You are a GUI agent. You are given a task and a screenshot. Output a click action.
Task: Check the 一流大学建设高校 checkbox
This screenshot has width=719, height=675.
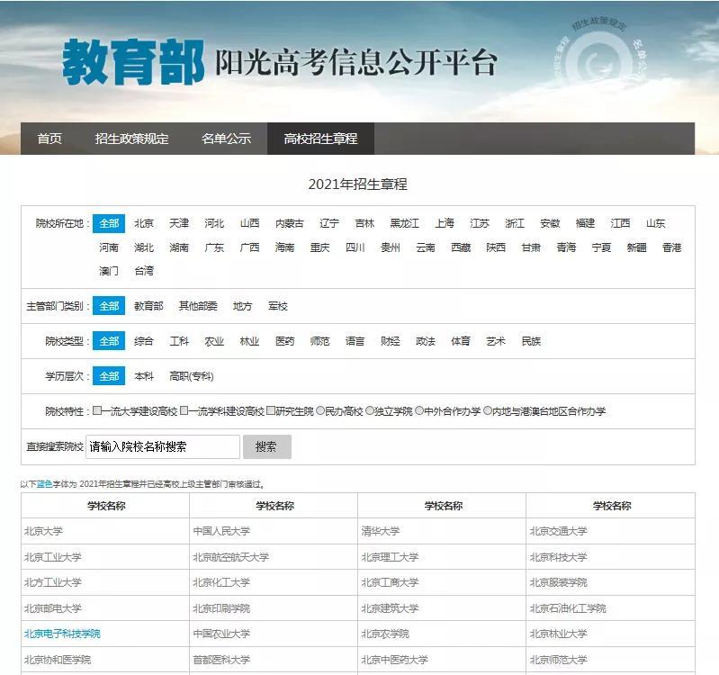click(97, 410)
